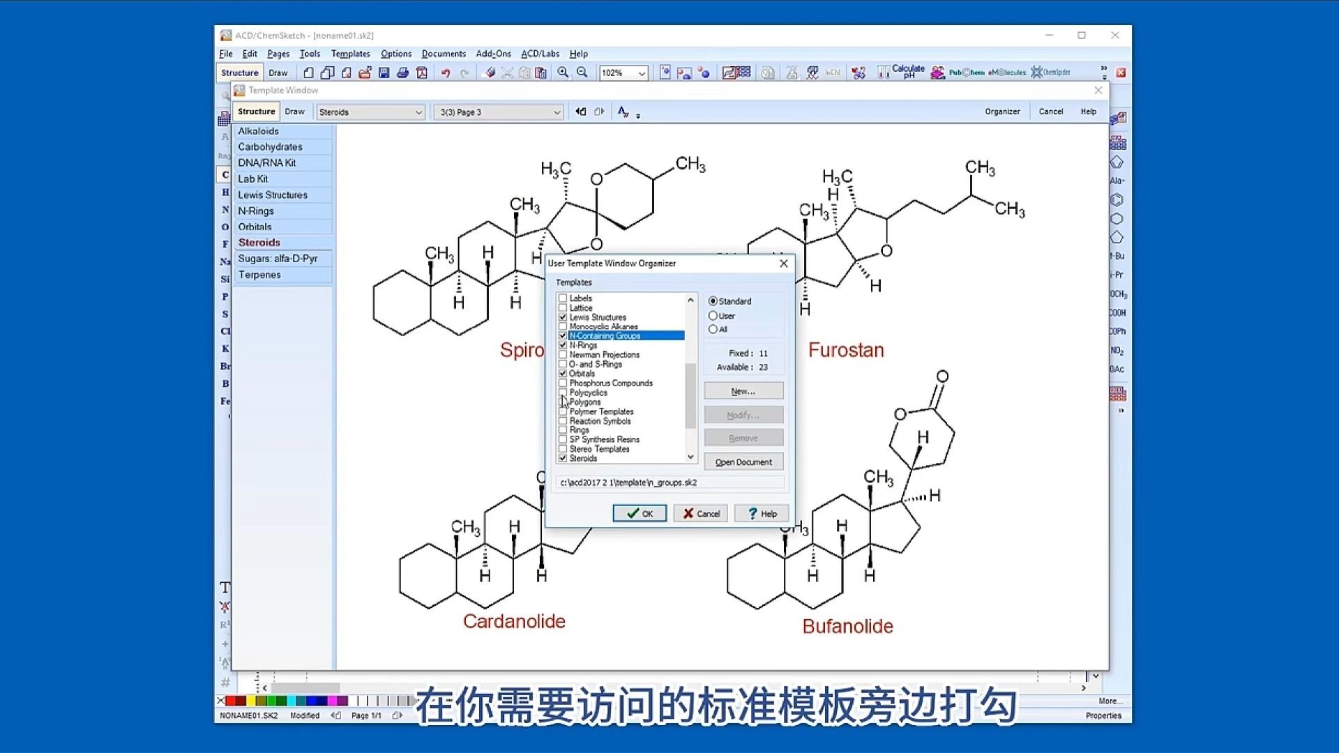Click the text style 'A' icon in Template Window
This screenshot has height=753, width=1339.
623,112
